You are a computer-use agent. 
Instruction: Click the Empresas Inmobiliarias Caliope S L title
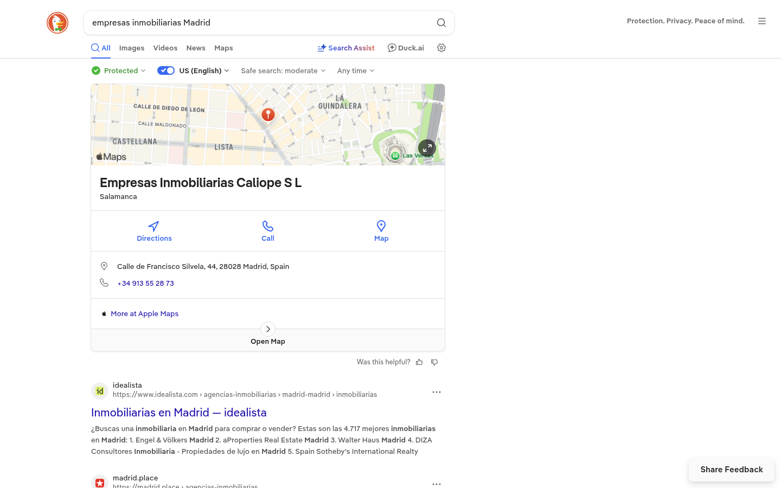(201, 183)
